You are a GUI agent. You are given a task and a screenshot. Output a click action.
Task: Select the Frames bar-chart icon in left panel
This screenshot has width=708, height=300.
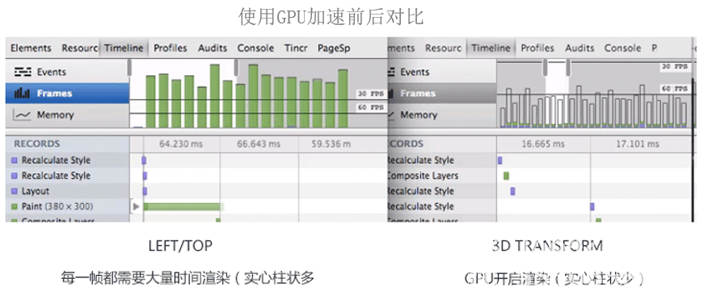click(22, 94)
